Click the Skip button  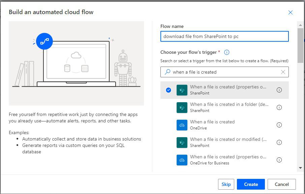[x=226, y=184]
